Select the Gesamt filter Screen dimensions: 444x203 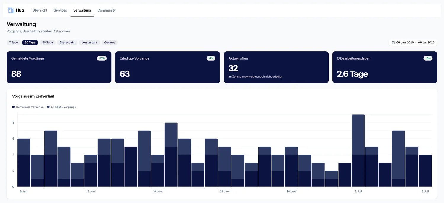point(110,42)
